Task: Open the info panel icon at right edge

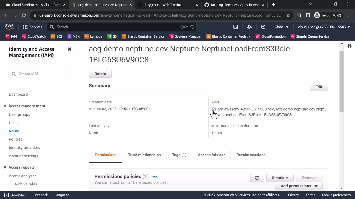Action: (x=349, y=46)
